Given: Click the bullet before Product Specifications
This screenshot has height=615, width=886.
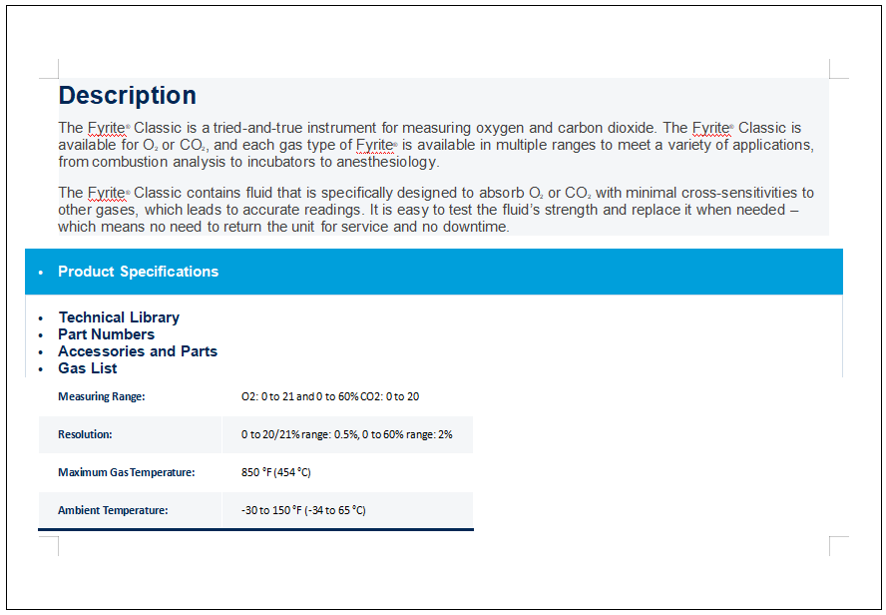Looking at the screenshot, I should point(41,273).
